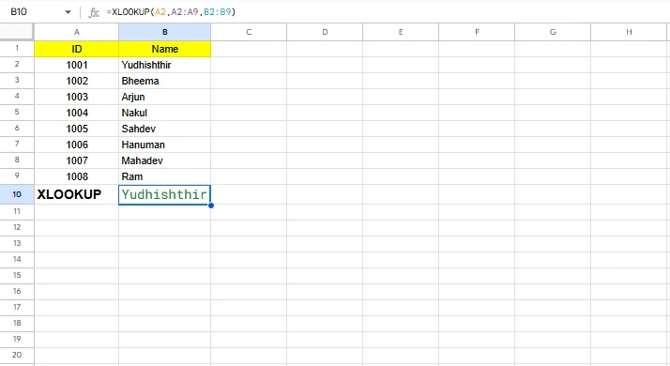Select the Nakul cell
Image resolution: width=670 pixels, height=366 pixels.
click(x=164, y=113)
